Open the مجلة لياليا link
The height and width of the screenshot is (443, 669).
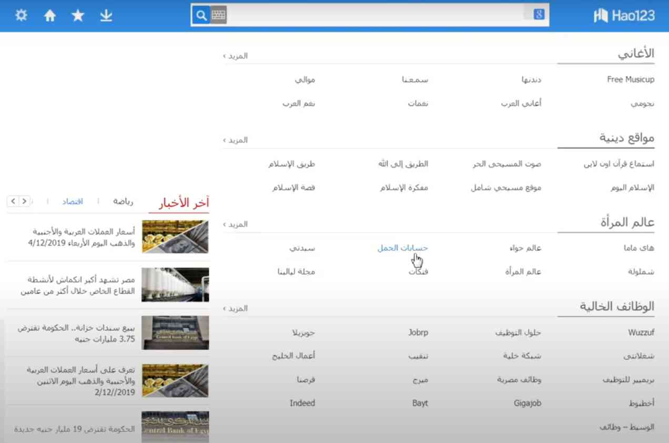(x=297, y=272)
